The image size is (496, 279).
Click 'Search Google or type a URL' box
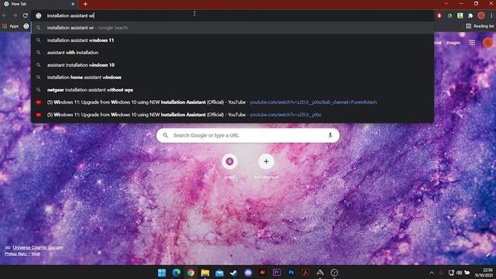coord(248,136)
